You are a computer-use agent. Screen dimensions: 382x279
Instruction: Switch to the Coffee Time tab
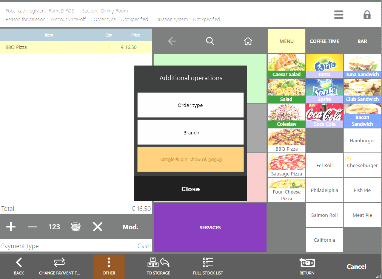324,41
